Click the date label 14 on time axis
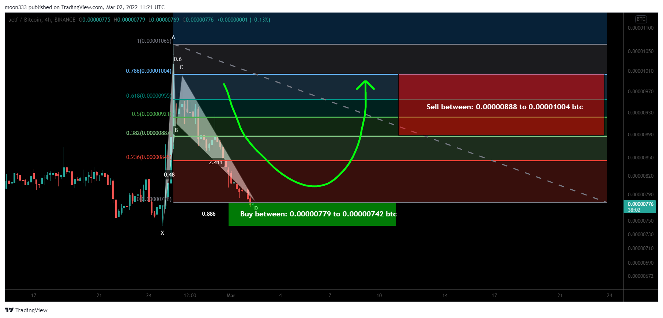The height and width of the screenshot is (318, 663). pos(445,295)
